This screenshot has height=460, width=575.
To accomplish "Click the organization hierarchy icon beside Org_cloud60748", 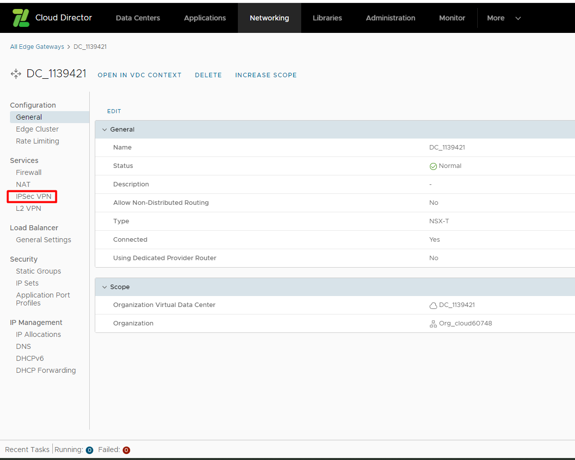I will point(433,323).
